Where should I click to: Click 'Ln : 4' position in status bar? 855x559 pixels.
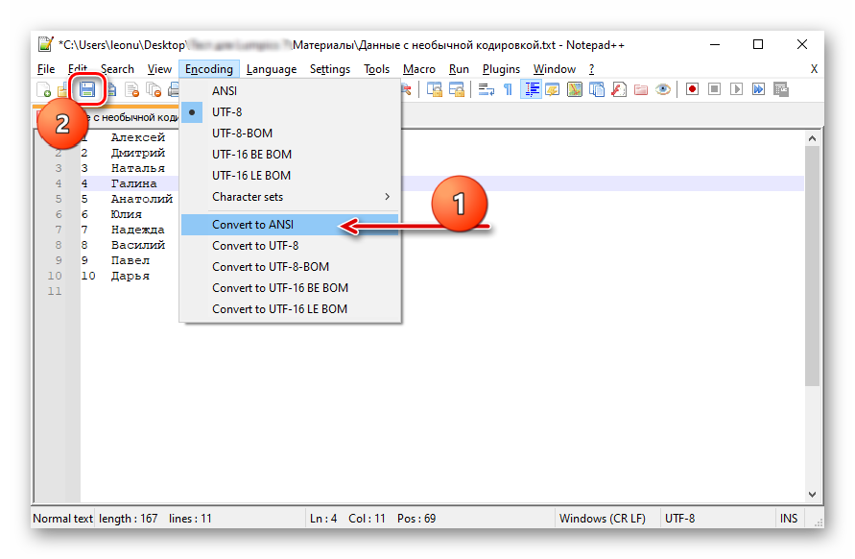[x=323, y=518]
